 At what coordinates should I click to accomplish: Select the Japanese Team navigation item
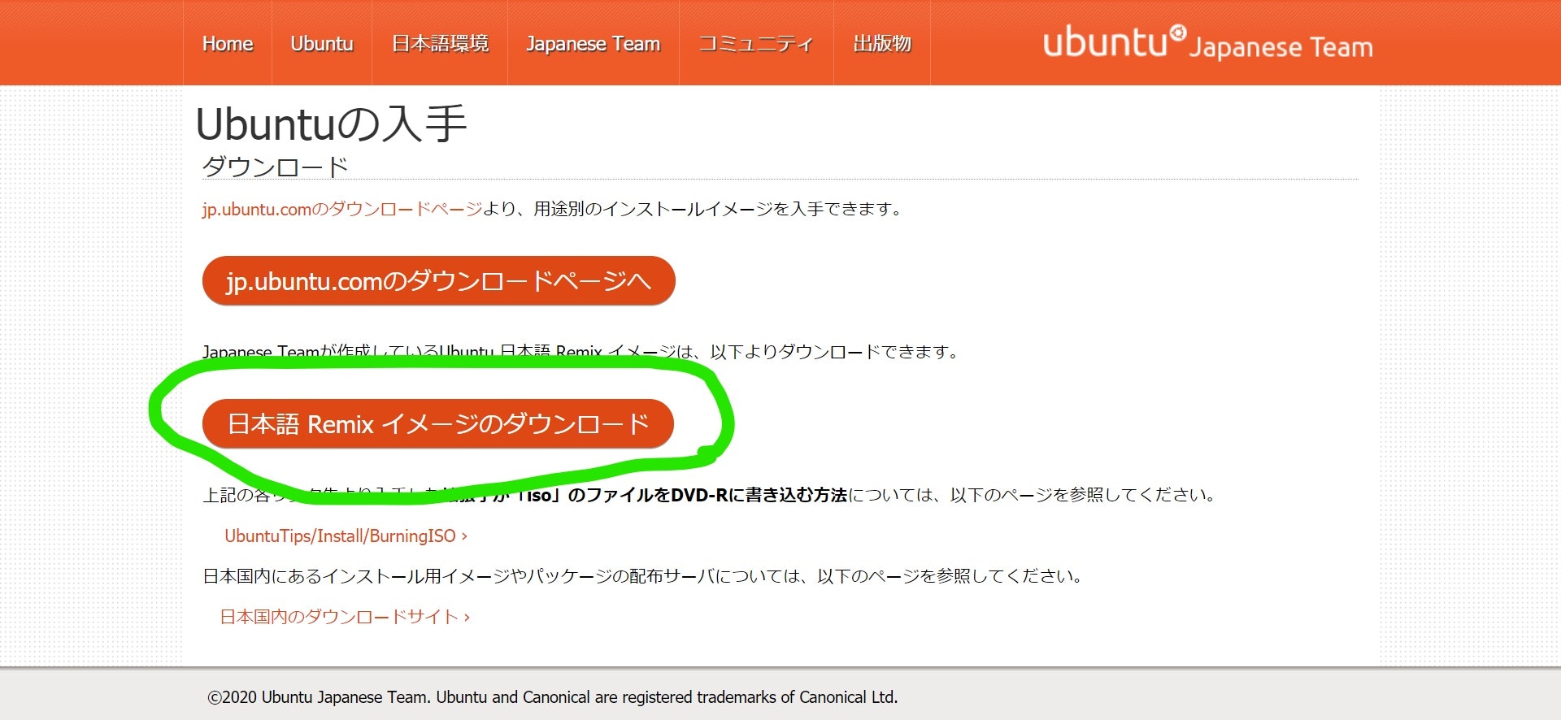(594, 44)
